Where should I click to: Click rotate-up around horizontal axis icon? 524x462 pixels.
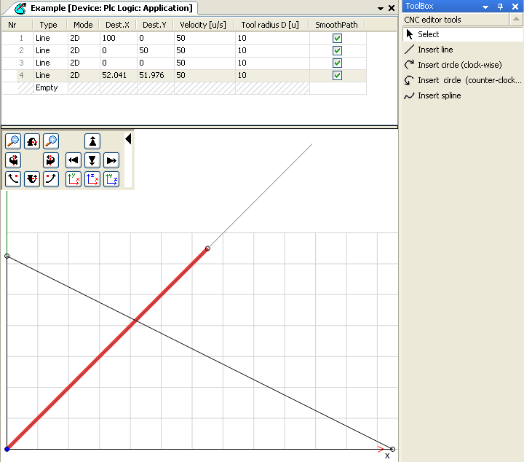tap(32, 179)
